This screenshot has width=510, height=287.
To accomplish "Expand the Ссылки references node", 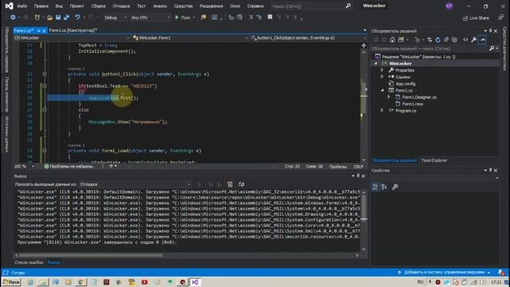I will [382, 77].
